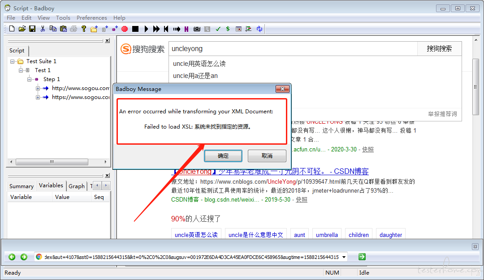Viewport: 484px width, 280px height.
Task: Add a new step with the purple dot icon
Action: pyautogui.click(x=115, y=29)
